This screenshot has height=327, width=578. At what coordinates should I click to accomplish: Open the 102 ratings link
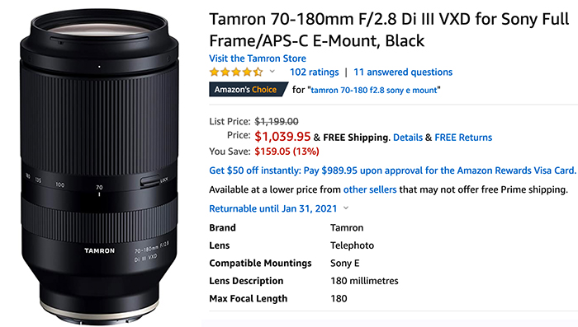coord(314,72)
